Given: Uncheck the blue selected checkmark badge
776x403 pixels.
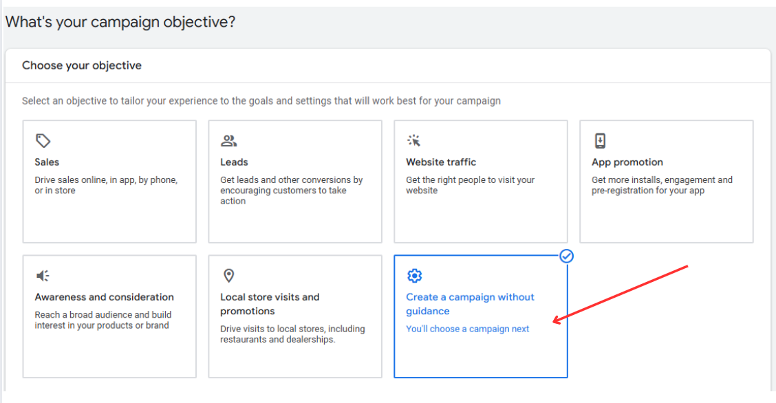Looking at the screenshot, I should 567,256.
